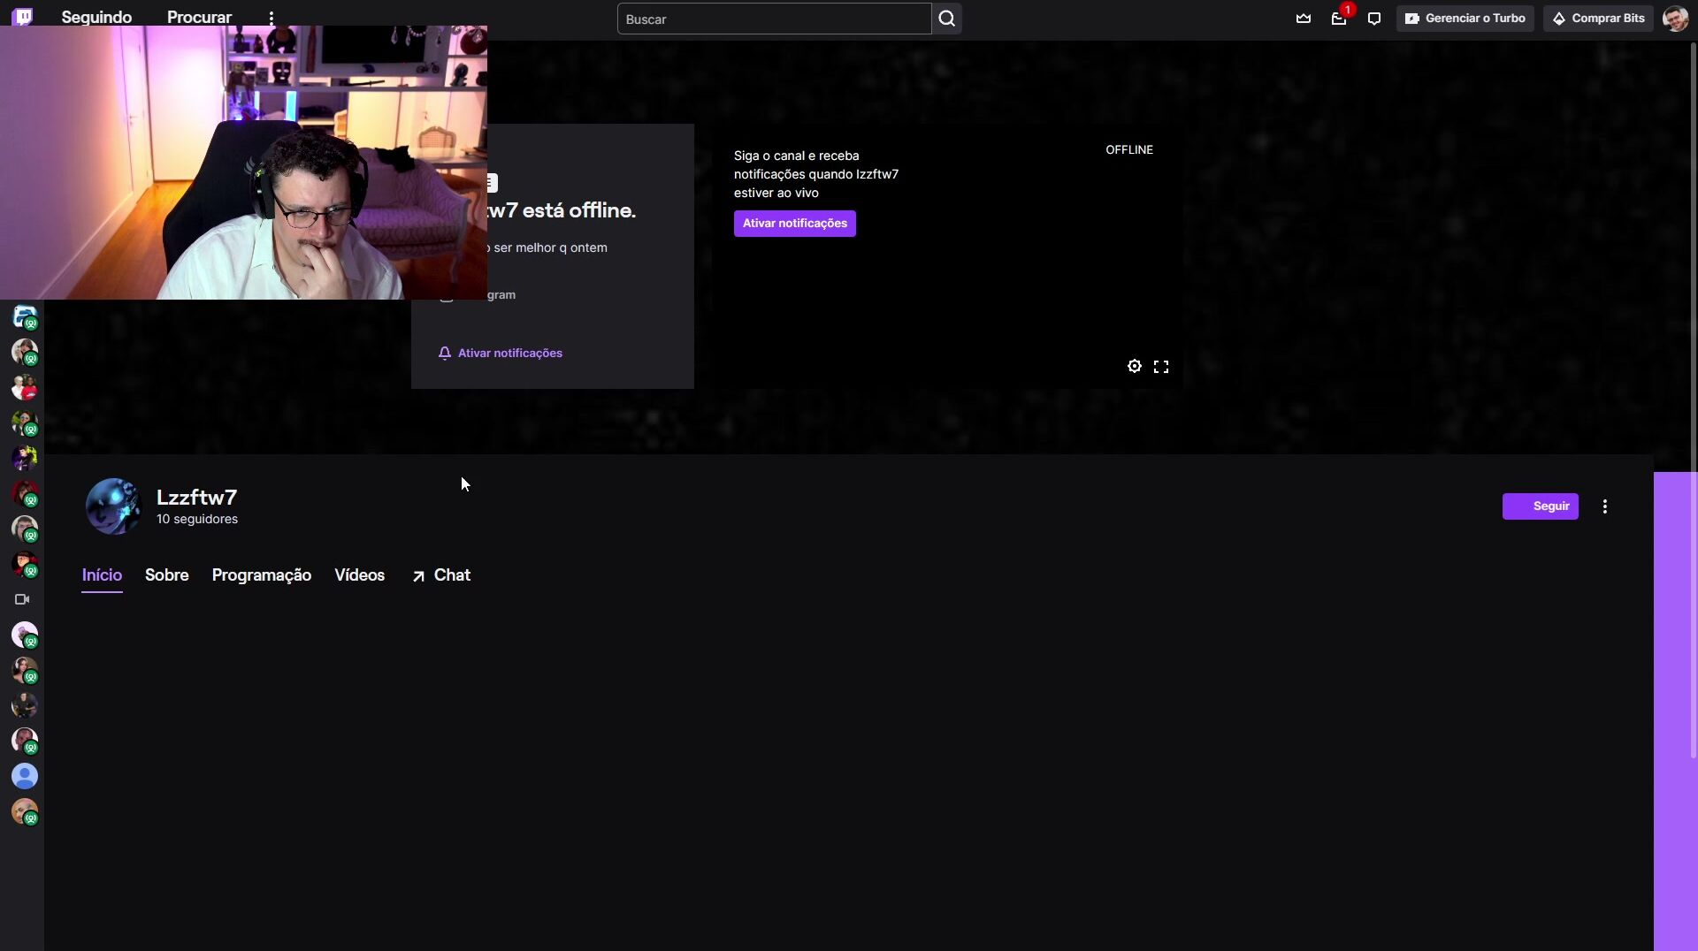Open the Procurar page
This screenshot has height=951, width=1698.
pyautogui.click(x=199, y=18)
